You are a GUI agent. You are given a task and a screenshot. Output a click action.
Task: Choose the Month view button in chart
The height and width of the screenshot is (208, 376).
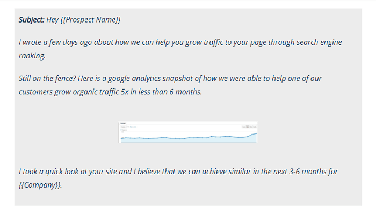tap(255, 127)
